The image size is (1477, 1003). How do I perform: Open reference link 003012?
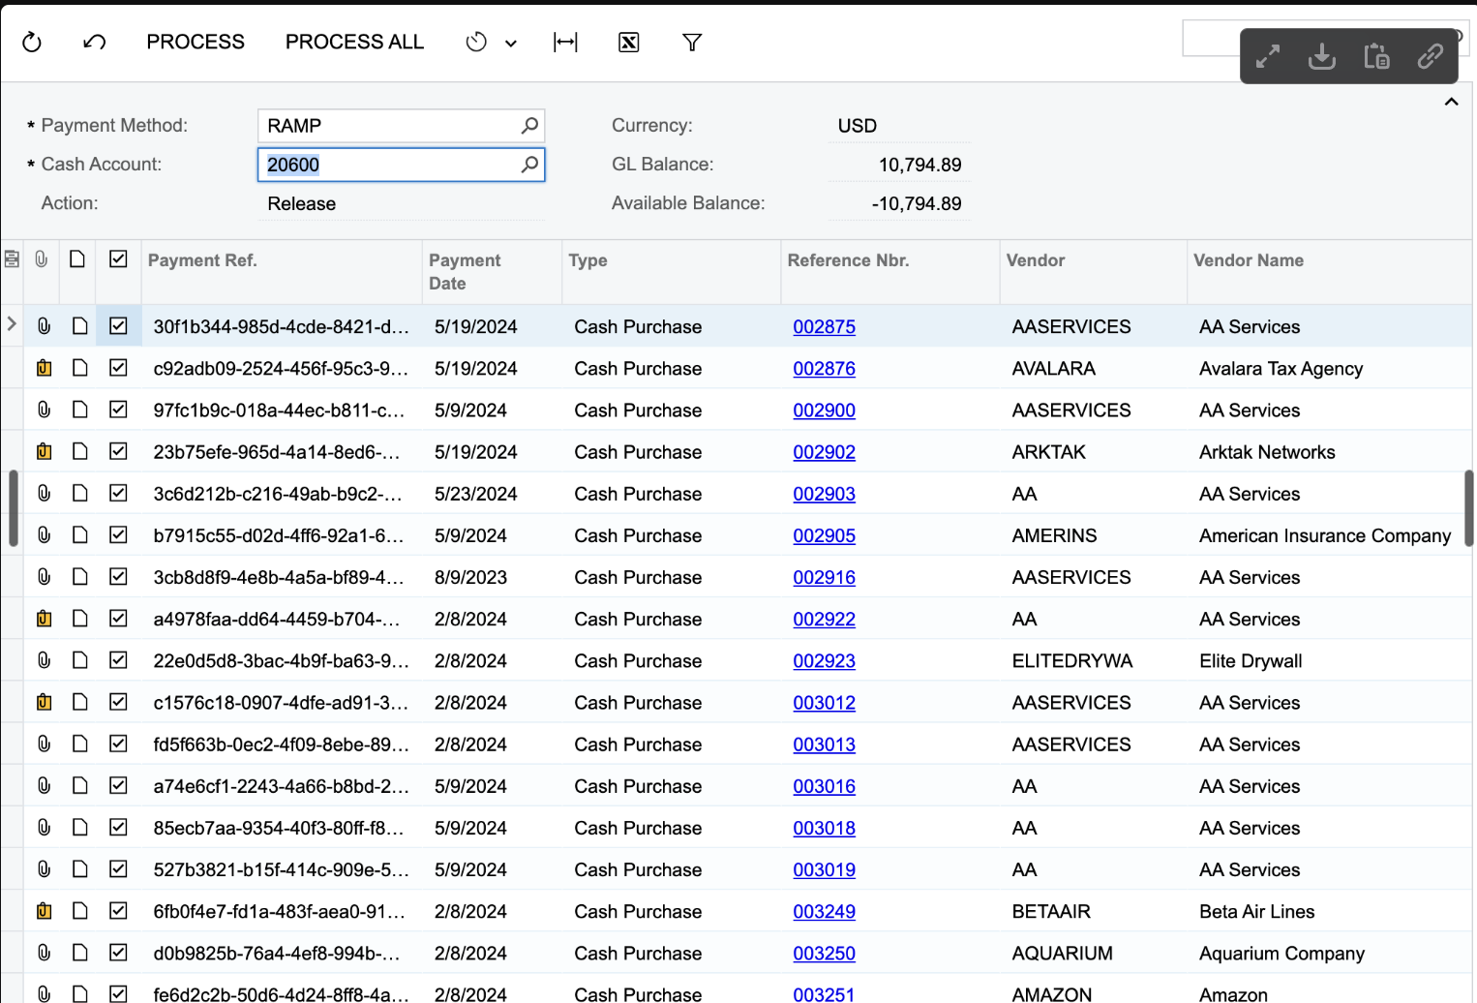click(x=824, y=703)
